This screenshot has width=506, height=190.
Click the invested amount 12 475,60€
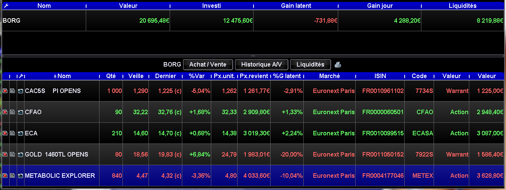(238, 21)
